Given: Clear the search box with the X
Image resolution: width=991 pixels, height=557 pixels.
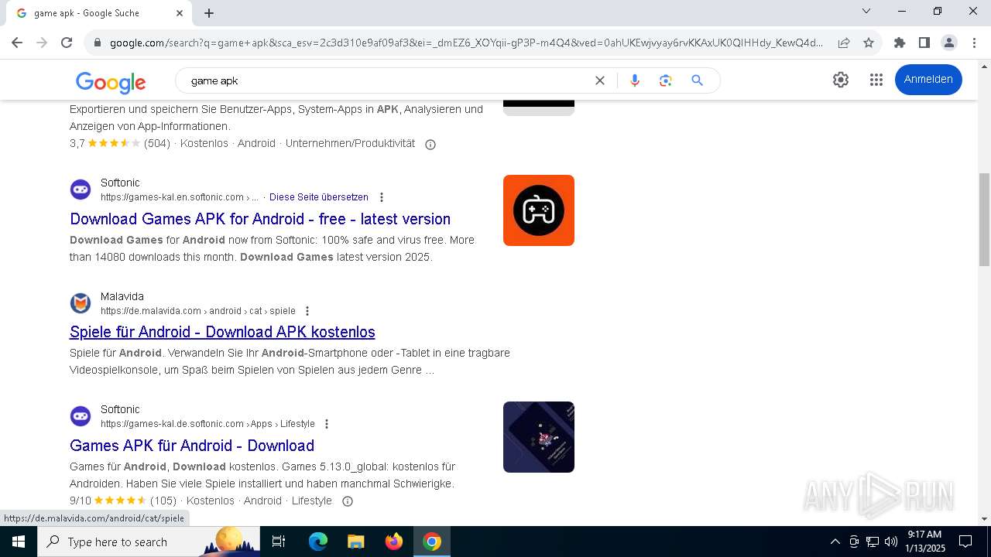Looking at the screenshot, I should (x=599, y=80).
